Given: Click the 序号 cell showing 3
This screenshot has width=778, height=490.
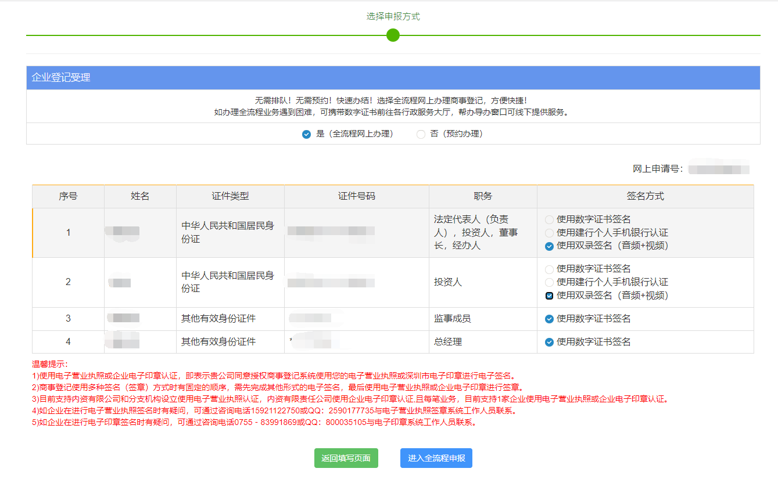Looking at the screenshot, I should [x=68, y=319].
